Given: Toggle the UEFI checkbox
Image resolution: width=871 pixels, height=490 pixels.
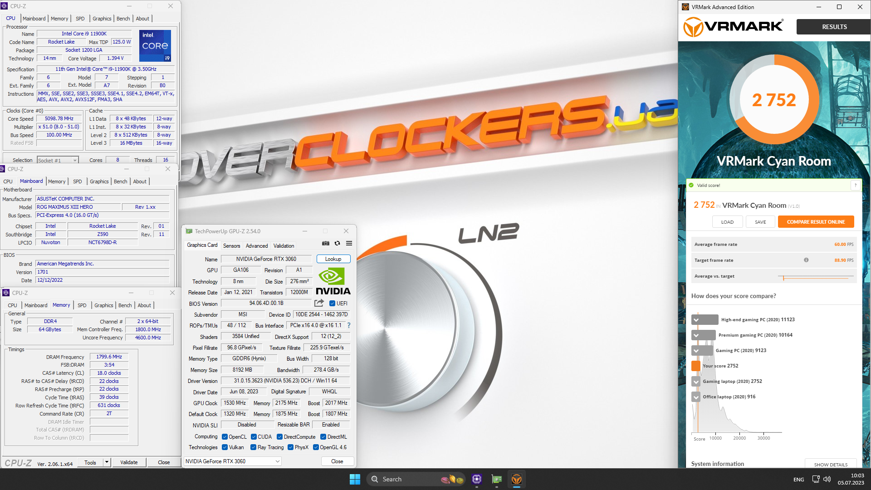Looking at the screenshot, I should point(332,304).
